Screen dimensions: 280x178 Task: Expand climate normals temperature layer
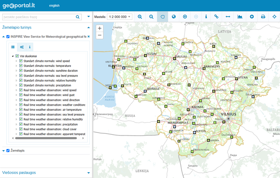pyautogui.click(x=17, y=66)
